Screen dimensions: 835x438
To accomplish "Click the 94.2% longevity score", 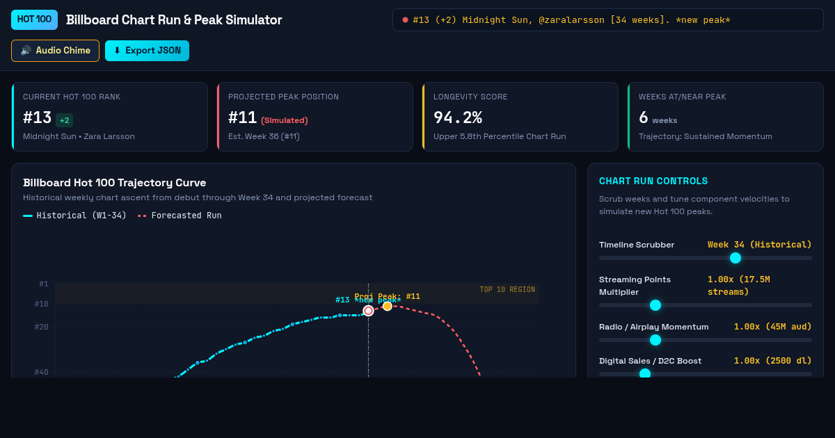I will 458,117.
